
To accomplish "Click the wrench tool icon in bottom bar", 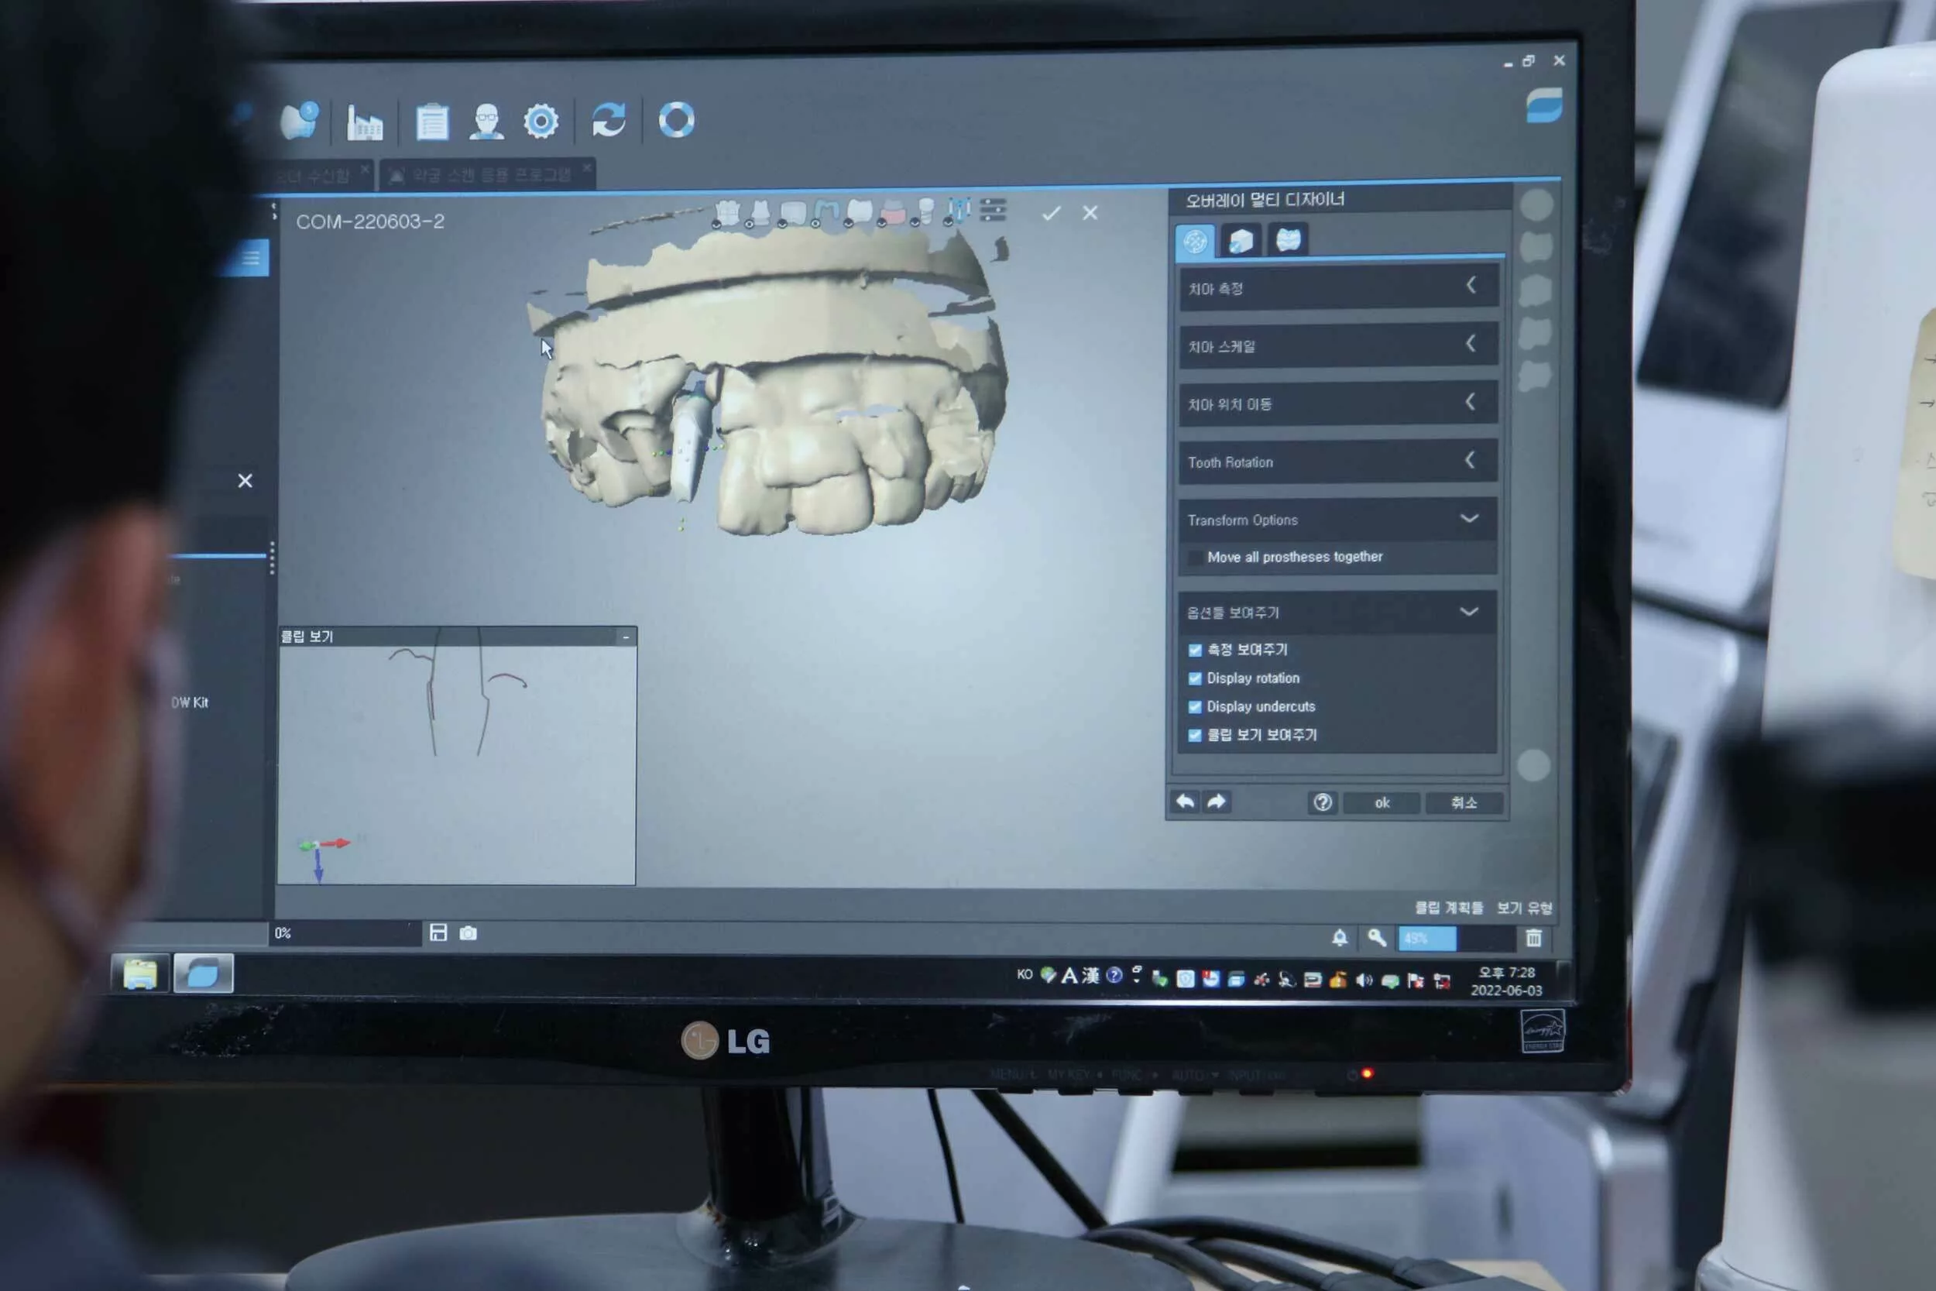I will (x=1376, y=937).
